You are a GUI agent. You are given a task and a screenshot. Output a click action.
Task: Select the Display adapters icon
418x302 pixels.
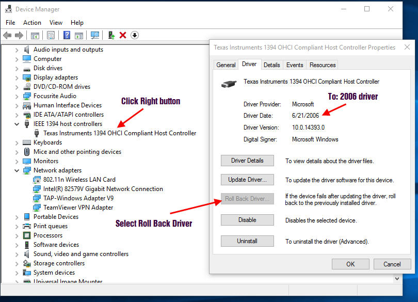pos(27,77)
